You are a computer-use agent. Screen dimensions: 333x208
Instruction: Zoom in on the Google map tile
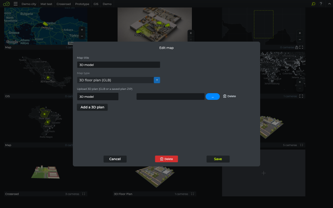click(82, 30)
